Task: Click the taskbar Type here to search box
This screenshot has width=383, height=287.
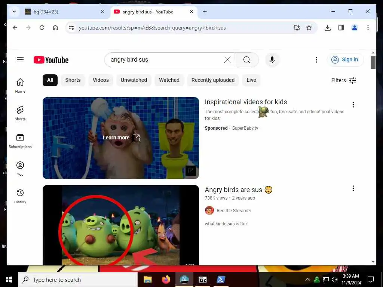Action: click(x=78, y=280)
